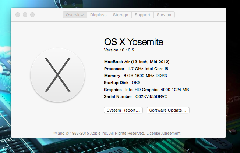The image size is (240, 153).
Task: Go to the Support tab
Action: [x=142, y=15]
